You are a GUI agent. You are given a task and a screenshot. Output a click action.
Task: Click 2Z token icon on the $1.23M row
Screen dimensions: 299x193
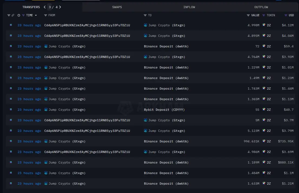(x=264, y=78)
